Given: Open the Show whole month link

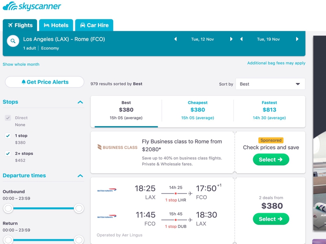Looking at the screenshot, I should [x=21, y=64].
